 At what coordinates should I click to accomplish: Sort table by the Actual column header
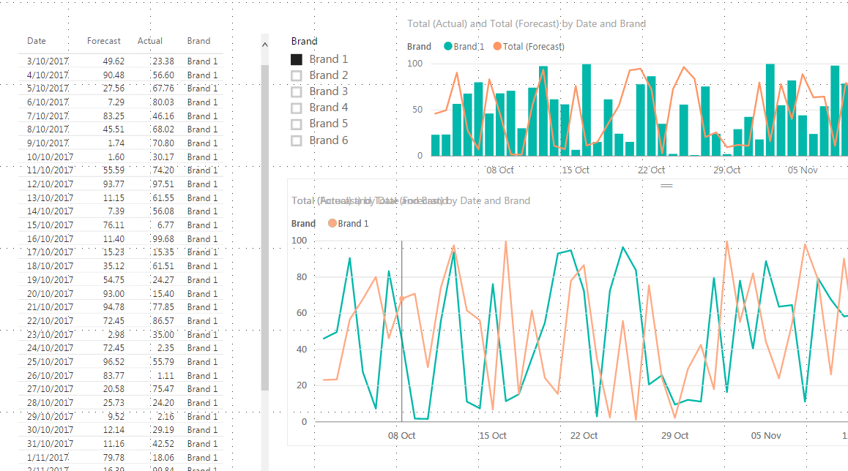(150, 41)
